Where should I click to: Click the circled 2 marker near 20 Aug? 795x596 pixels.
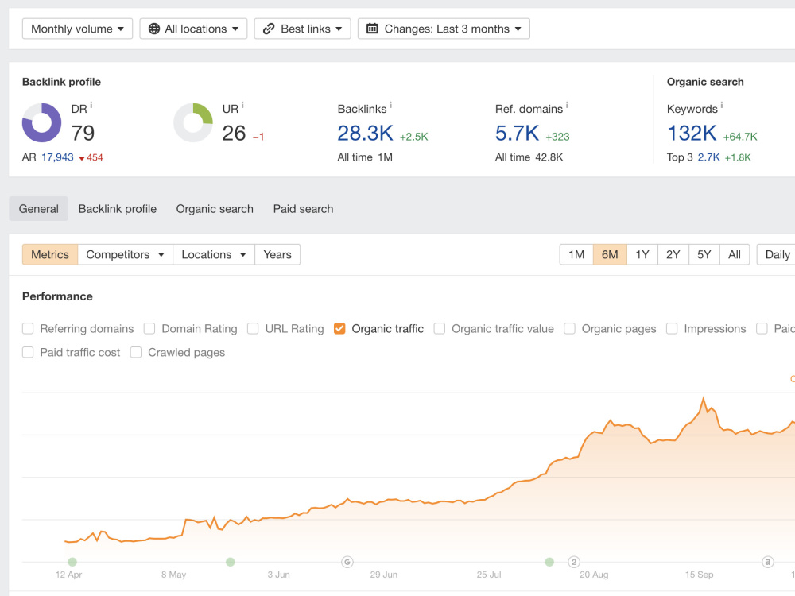pyautogui.click(x=574, y=562)
